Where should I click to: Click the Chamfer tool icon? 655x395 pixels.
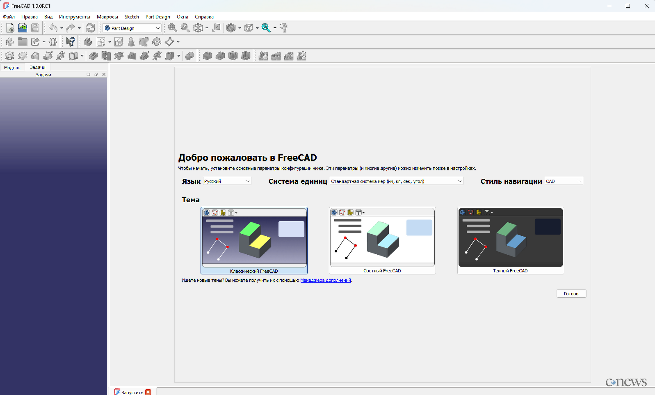(x=220, y=56)
